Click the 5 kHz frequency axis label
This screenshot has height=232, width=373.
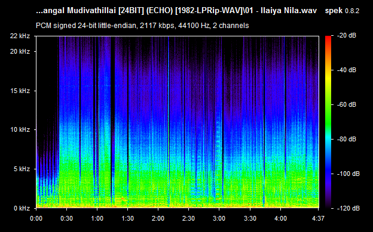[x=22, y=169]
